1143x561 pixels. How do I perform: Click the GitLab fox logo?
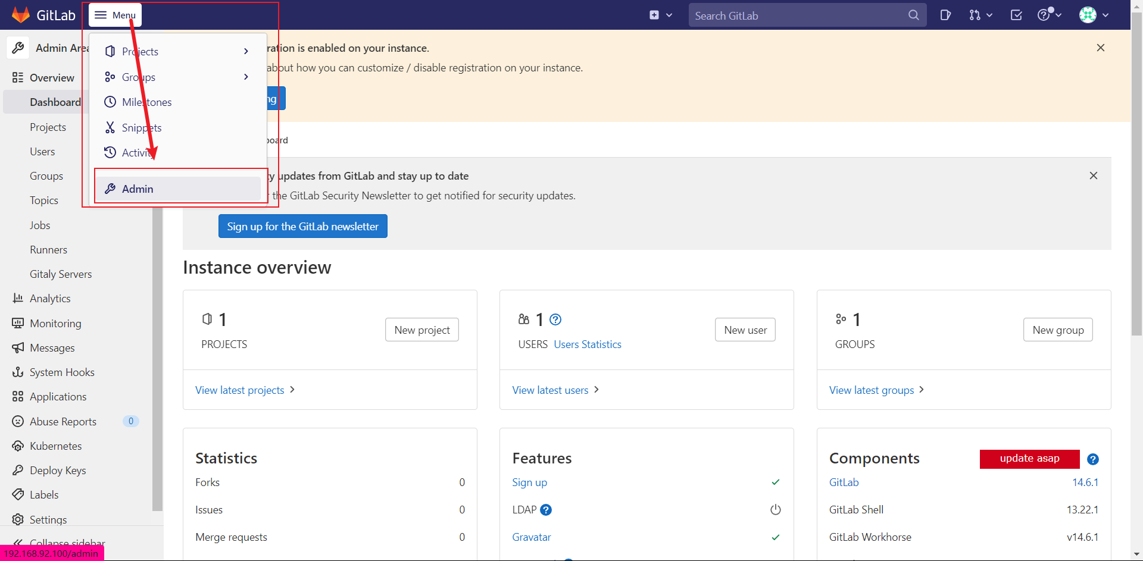pos(21,15)
